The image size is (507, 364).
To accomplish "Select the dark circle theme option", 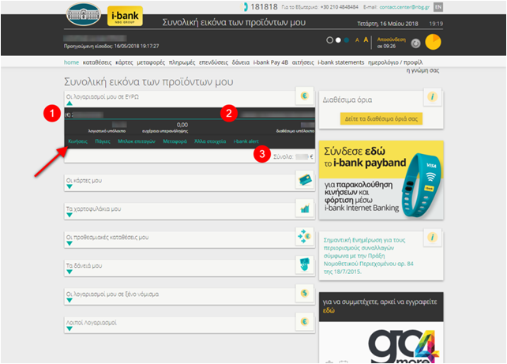I will pyautogui.click(x=329, y=40).
